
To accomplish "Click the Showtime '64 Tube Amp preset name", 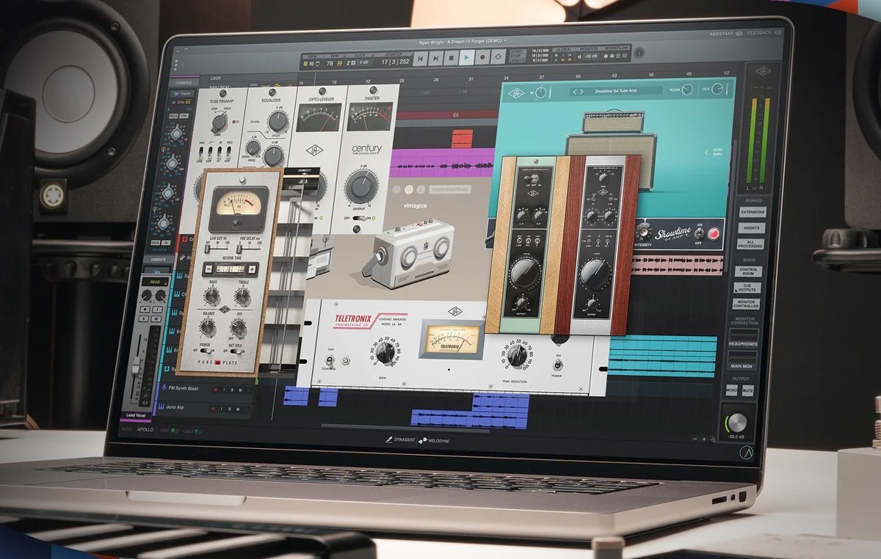I will tap(616, 91).
